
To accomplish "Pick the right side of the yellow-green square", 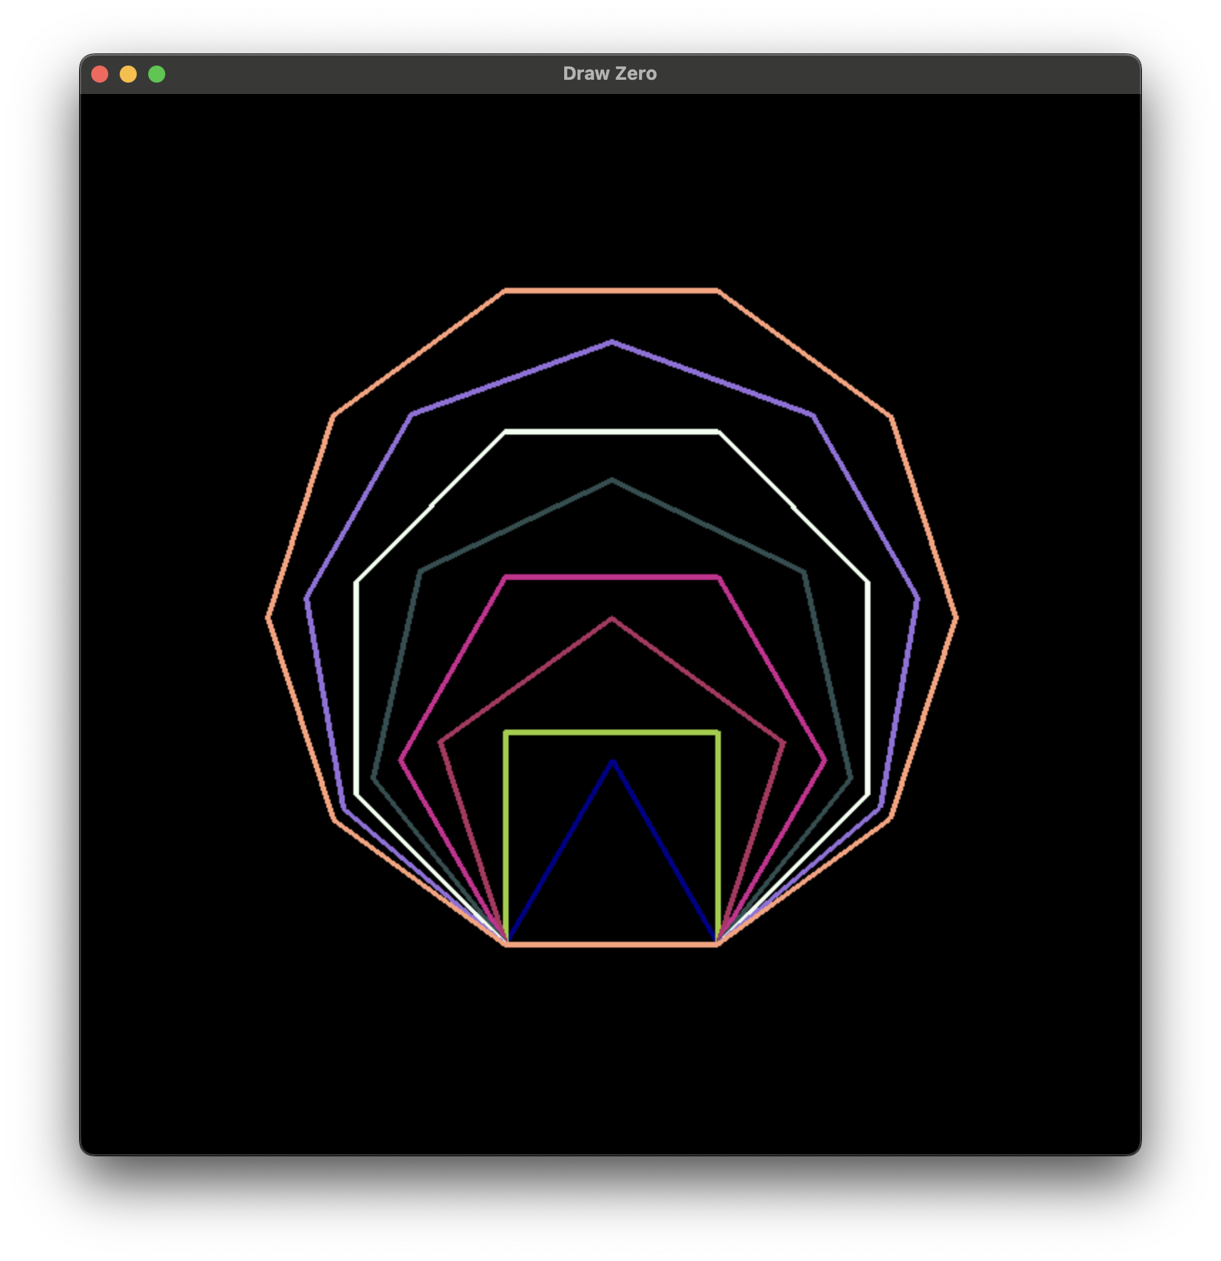I will pyautogui.click(x=717, y=837).
